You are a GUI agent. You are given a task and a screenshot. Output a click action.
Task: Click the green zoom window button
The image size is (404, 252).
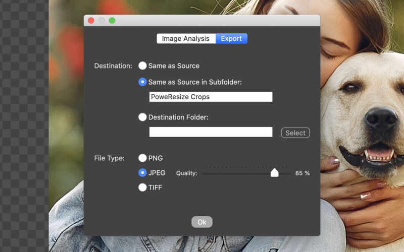pos(112,21)
